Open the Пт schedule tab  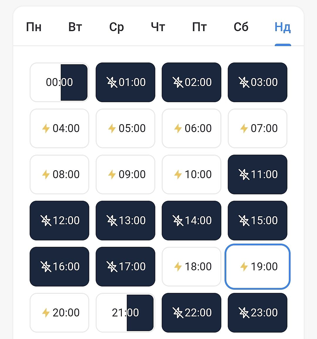point(200,27)
